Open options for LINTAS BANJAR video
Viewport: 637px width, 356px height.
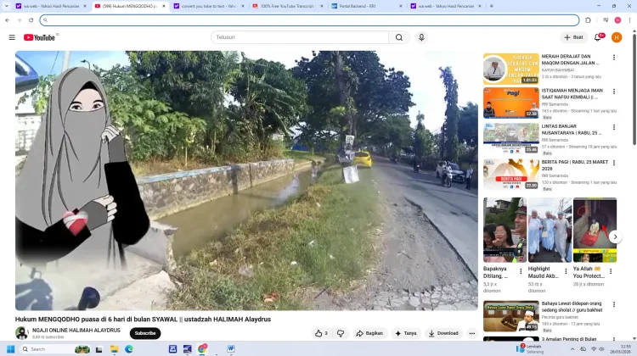point(614,127)
